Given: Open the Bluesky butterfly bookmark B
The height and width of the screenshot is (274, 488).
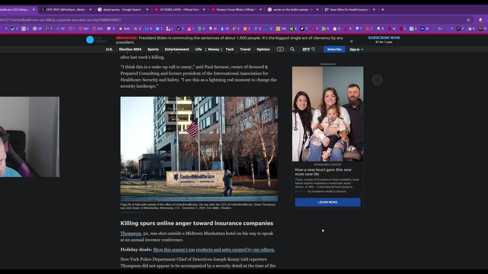Looking at the screenshot, I should coord(149,29).
